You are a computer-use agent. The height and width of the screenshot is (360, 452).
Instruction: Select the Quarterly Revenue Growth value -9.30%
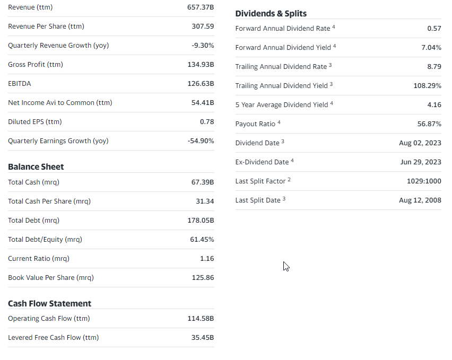[203, 46]
